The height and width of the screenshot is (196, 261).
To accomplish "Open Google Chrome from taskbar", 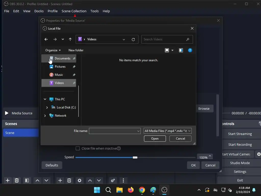I will [142, 190].
